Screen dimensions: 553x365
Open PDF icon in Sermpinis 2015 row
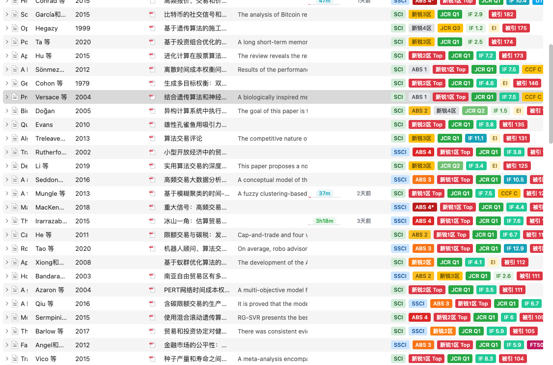tap(152, 318)
